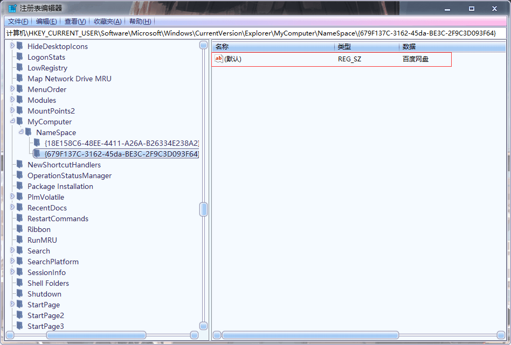Click the folder icon beside Ribbon
This screenshot has width=511, height=345.
[x=20, y=229]
